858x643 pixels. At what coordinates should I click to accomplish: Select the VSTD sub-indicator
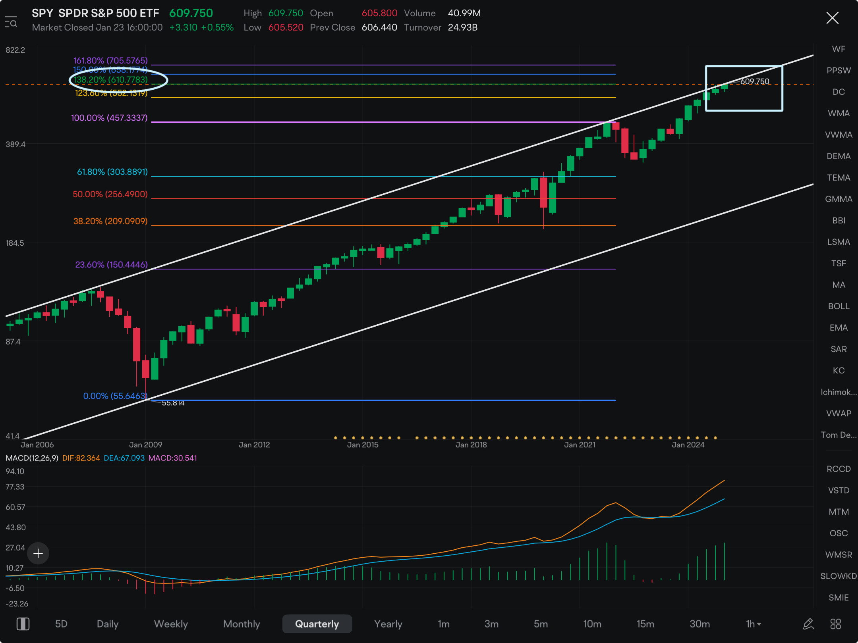tap(839, 491)
